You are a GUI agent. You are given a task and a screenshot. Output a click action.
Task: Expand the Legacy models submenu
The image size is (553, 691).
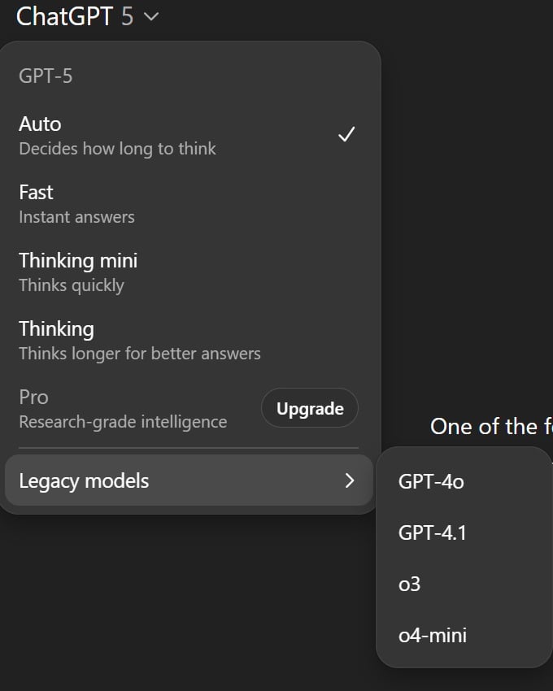point(83,481)
